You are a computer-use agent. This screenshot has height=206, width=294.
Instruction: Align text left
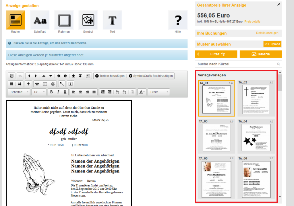(74, 92)
